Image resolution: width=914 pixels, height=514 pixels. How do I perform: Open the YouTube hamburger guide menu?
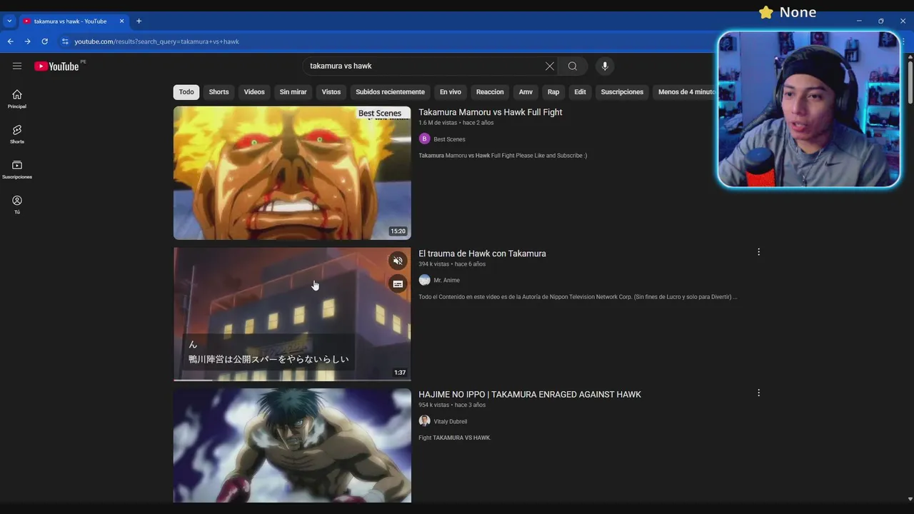click(x=17, y=66)
